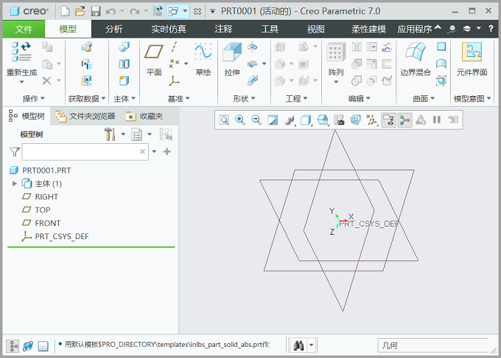Image resolution: width=501 pixels, height=358 pixels.
Task: Toggle datum display filters in view toolbar
Action: tap(371, 120)
